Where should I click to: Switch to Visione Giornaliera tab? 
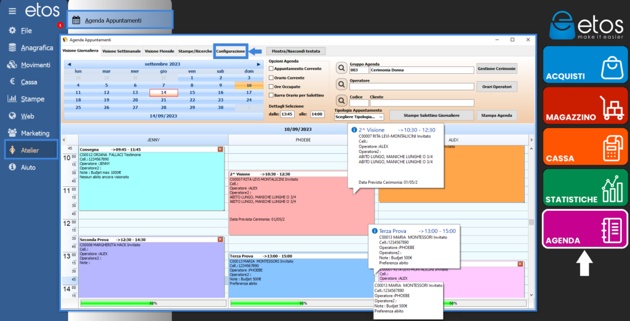[x=80, y=51]
